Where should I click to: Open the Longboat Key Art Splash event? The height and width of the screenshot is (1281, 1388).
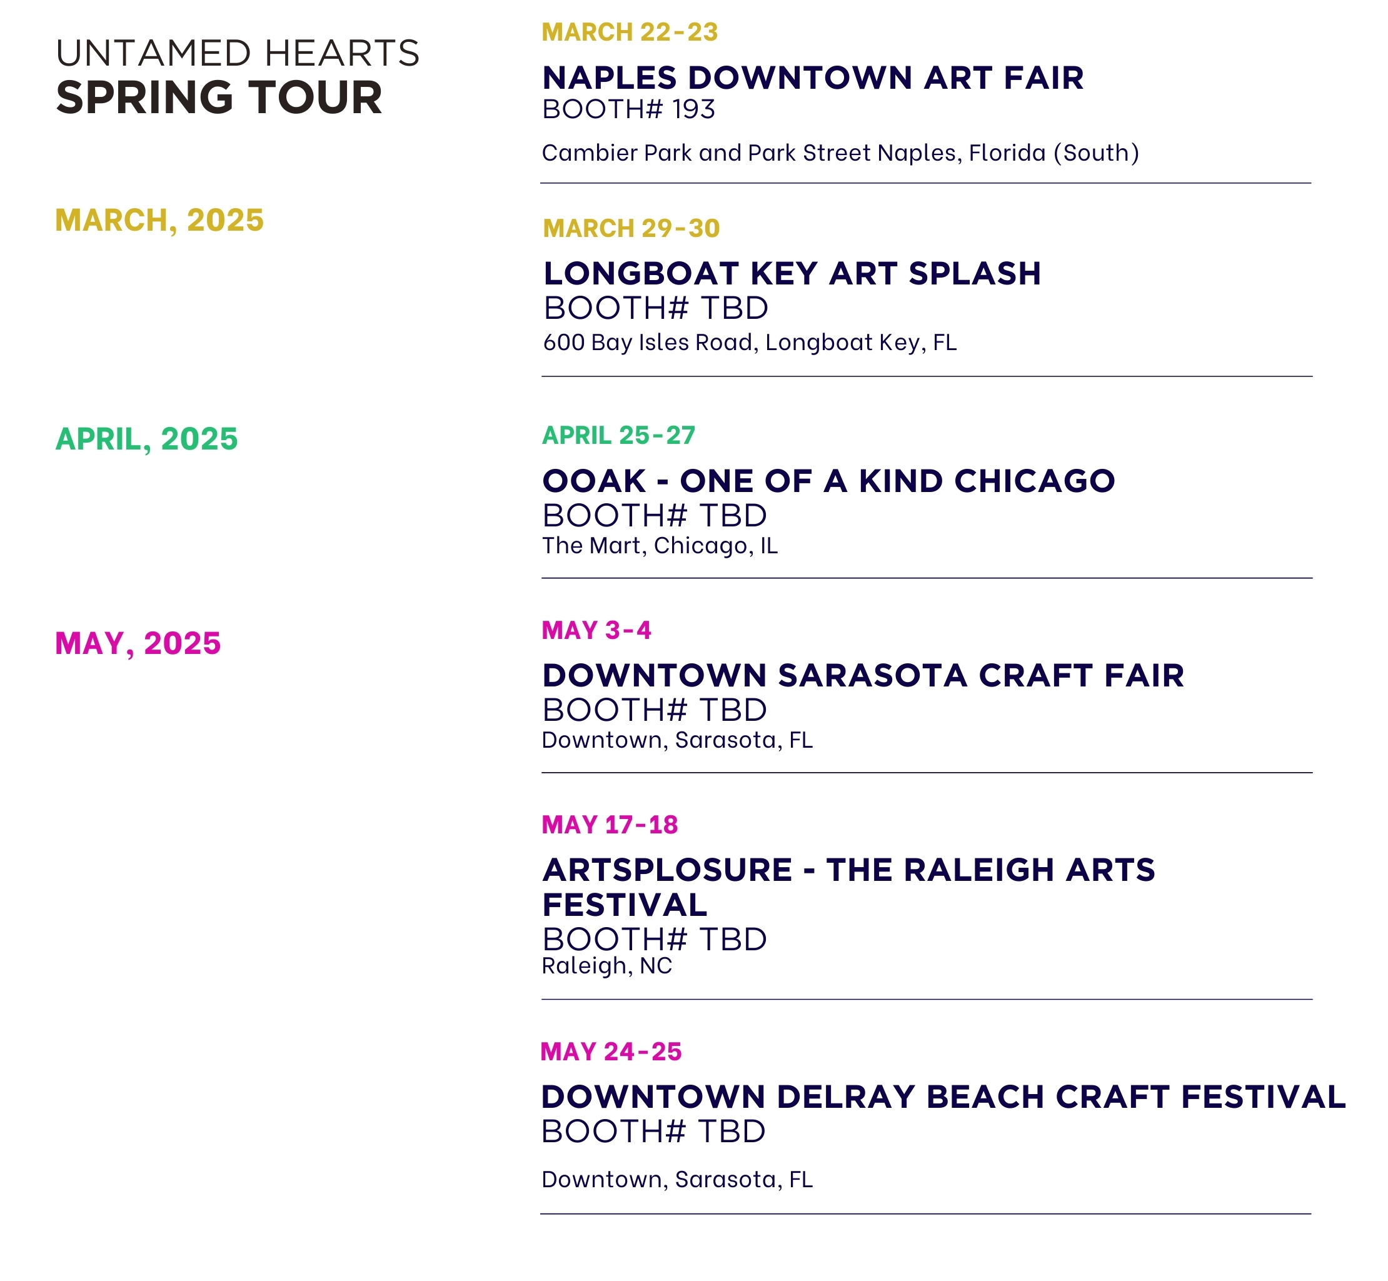click(x=792, y=274)
